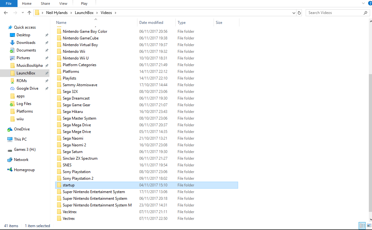This screenshot has width=372, height=230.
Task: Click the search magnifier icon
Action: (365, 13)
